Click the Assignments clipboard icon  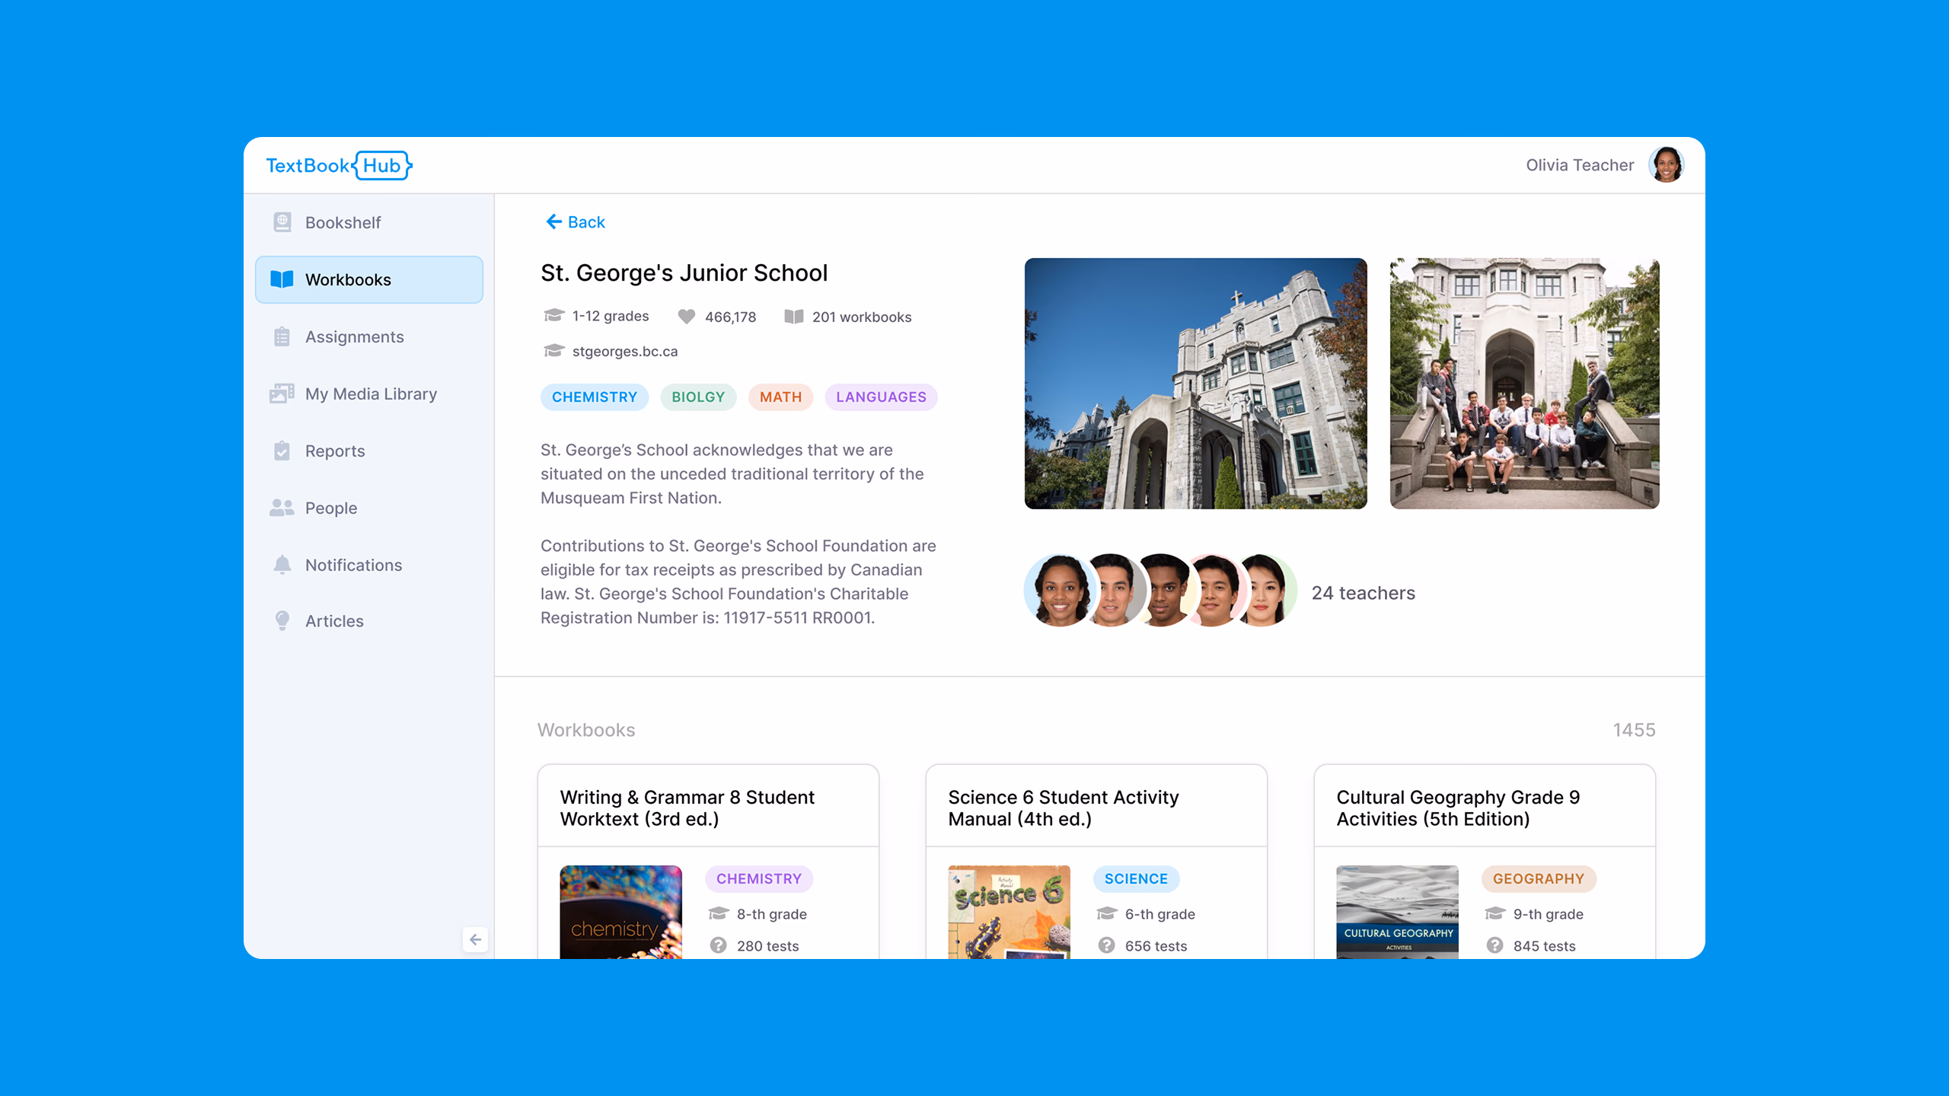point(282,336)
